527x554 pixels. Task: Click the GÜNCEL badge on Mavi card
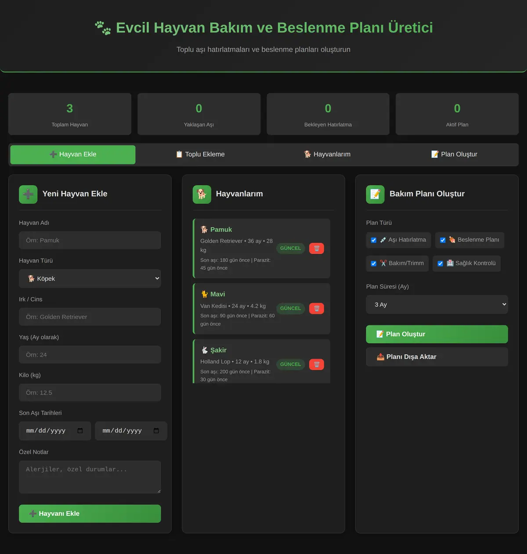tap(291, 309)
